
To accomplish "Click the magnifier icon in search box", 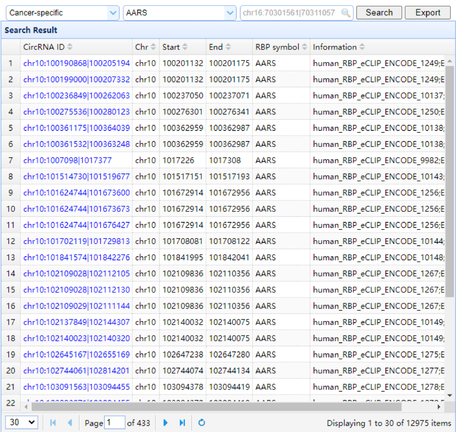I will point(346,13).
